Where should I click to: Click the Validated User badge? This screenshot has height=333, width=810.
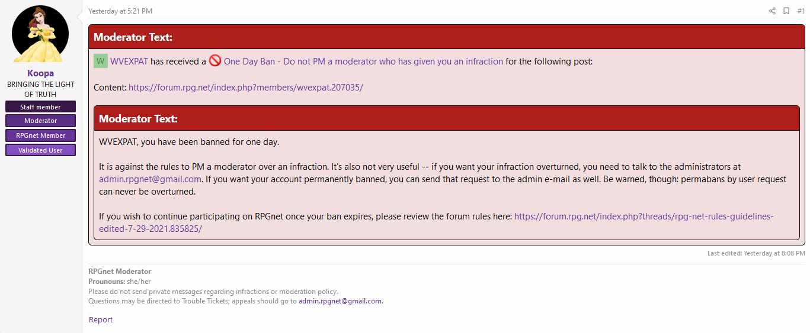pos(40,150)
